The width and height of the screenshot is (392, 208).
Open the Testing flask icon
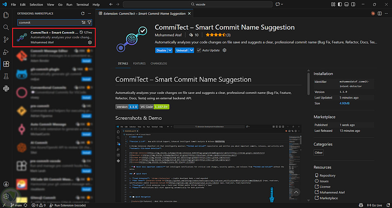(6, 76)
